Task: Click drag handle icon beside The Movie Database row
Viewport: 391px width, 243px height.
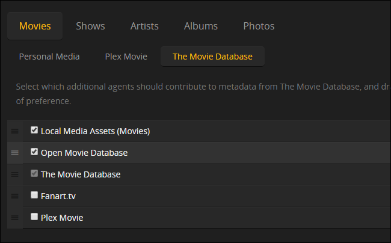Action: tap(15, 174)
